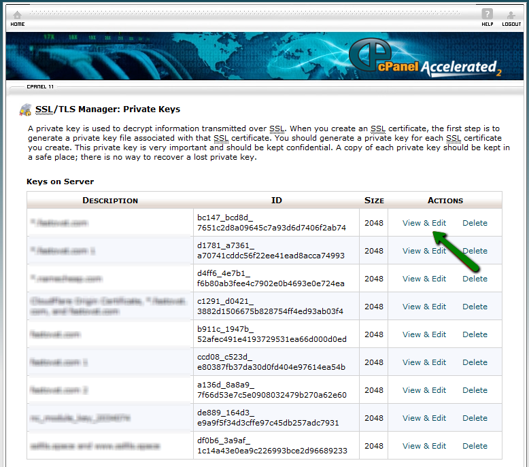
Task: View & Edit the df0b6_3a9af key
Action: point(424,446)
